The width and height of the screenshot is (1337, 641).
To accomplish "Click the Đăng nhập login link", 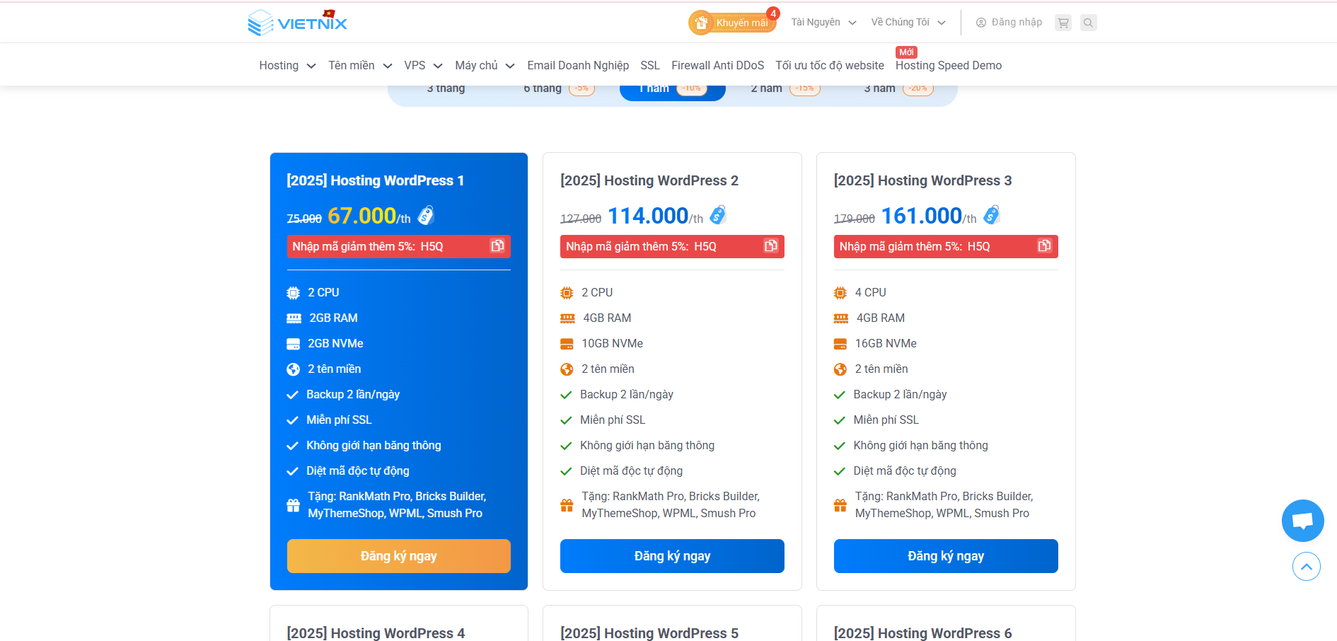I will point(1009,23).
